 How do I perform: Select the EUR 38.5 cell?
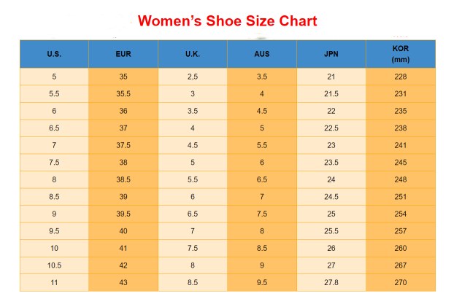click(x=123, y=179)
